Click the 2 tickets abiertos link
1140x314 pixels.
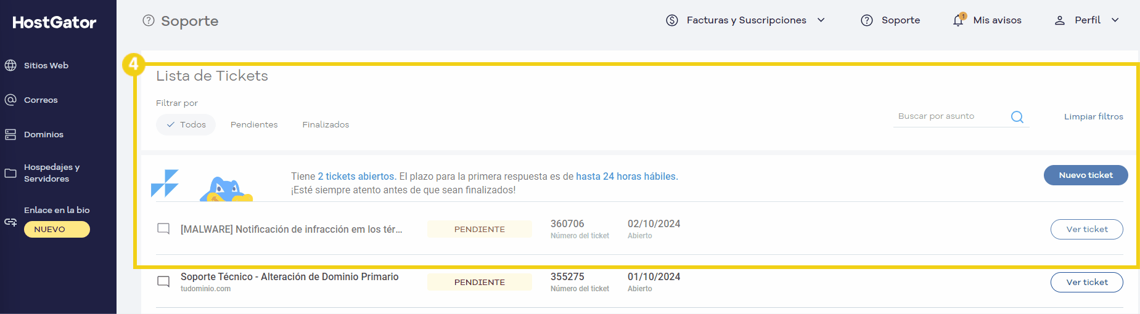point(357,176)
